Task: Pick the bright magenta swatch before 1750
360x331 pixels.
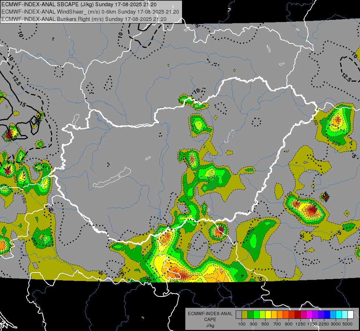Action: click(x=310, y=315)
